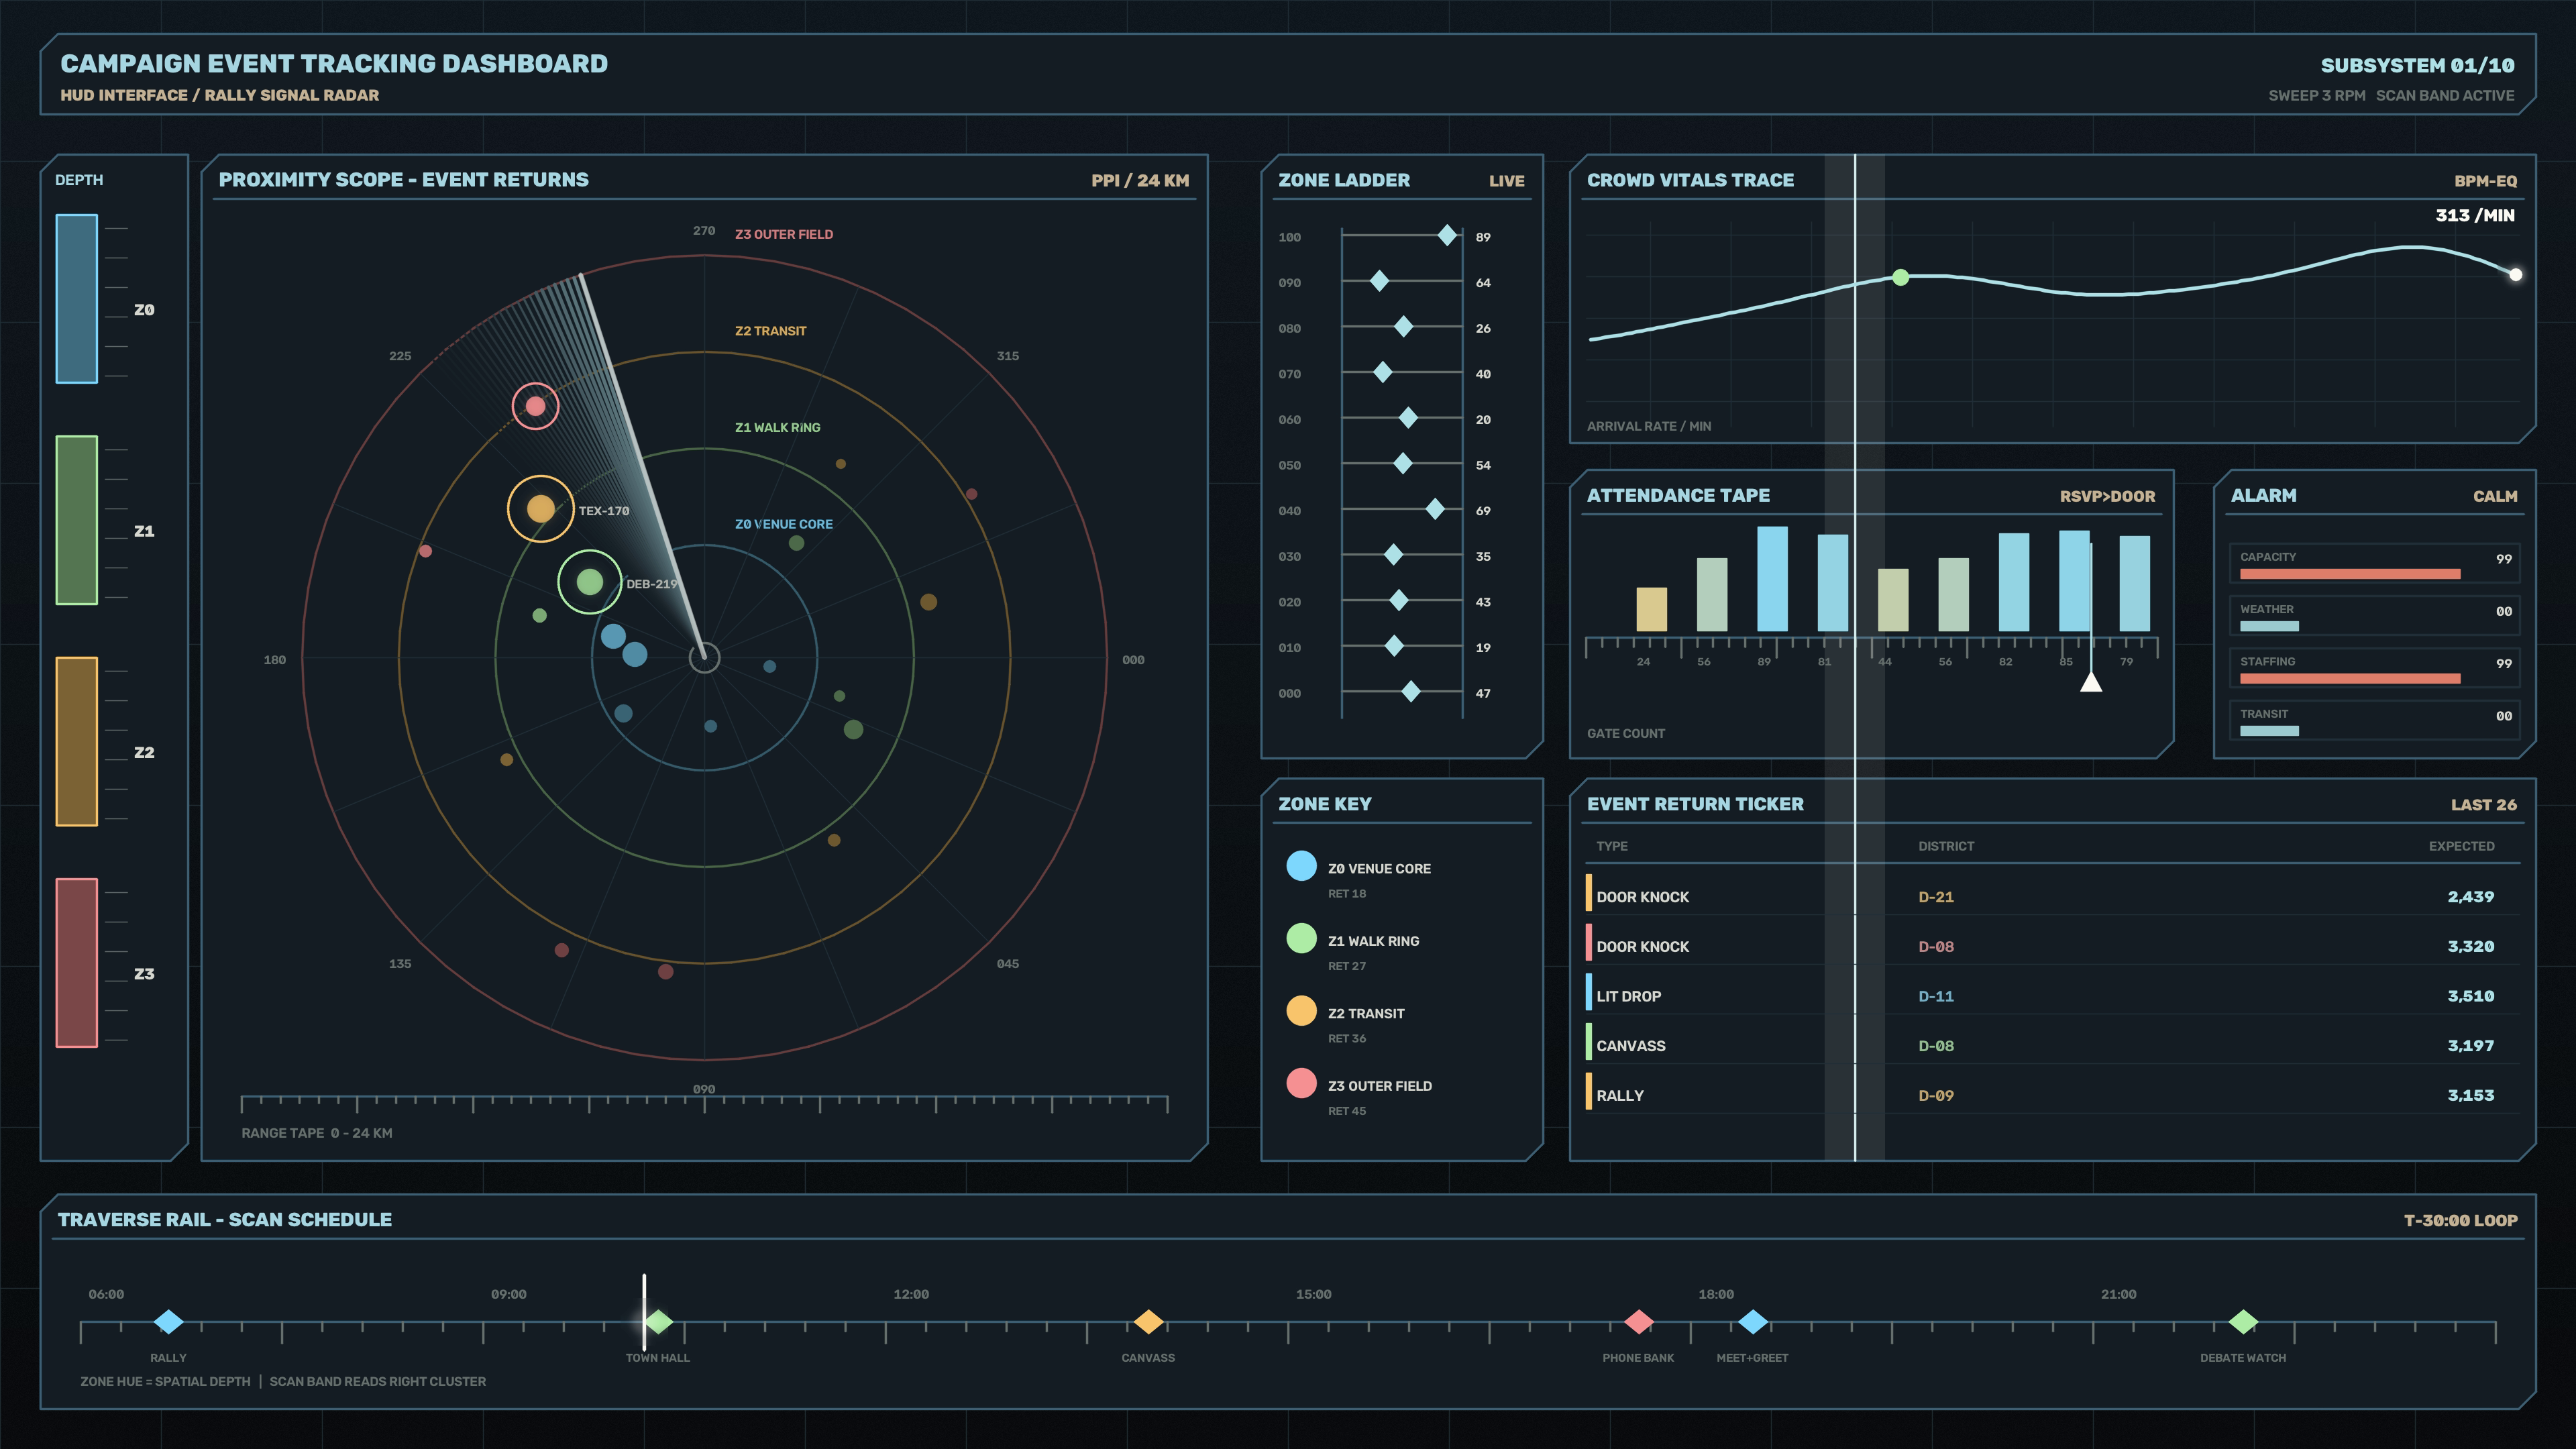Click the pink ringed outer field blip

[535, 406]
